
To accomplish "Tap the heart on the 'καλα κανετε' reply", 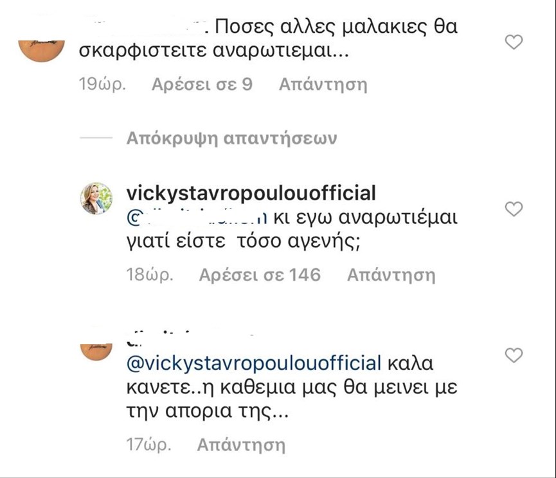I will (514, 355).
